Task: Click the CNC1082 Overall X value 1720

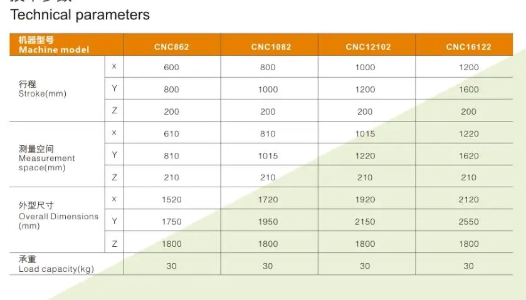Action: click(268, 200)
